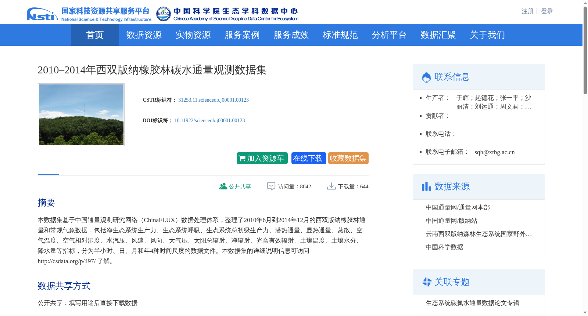Open the DOI identifier link
Image resolution: width=588 pixels, height=316 pixels.
tap(209, 120)
